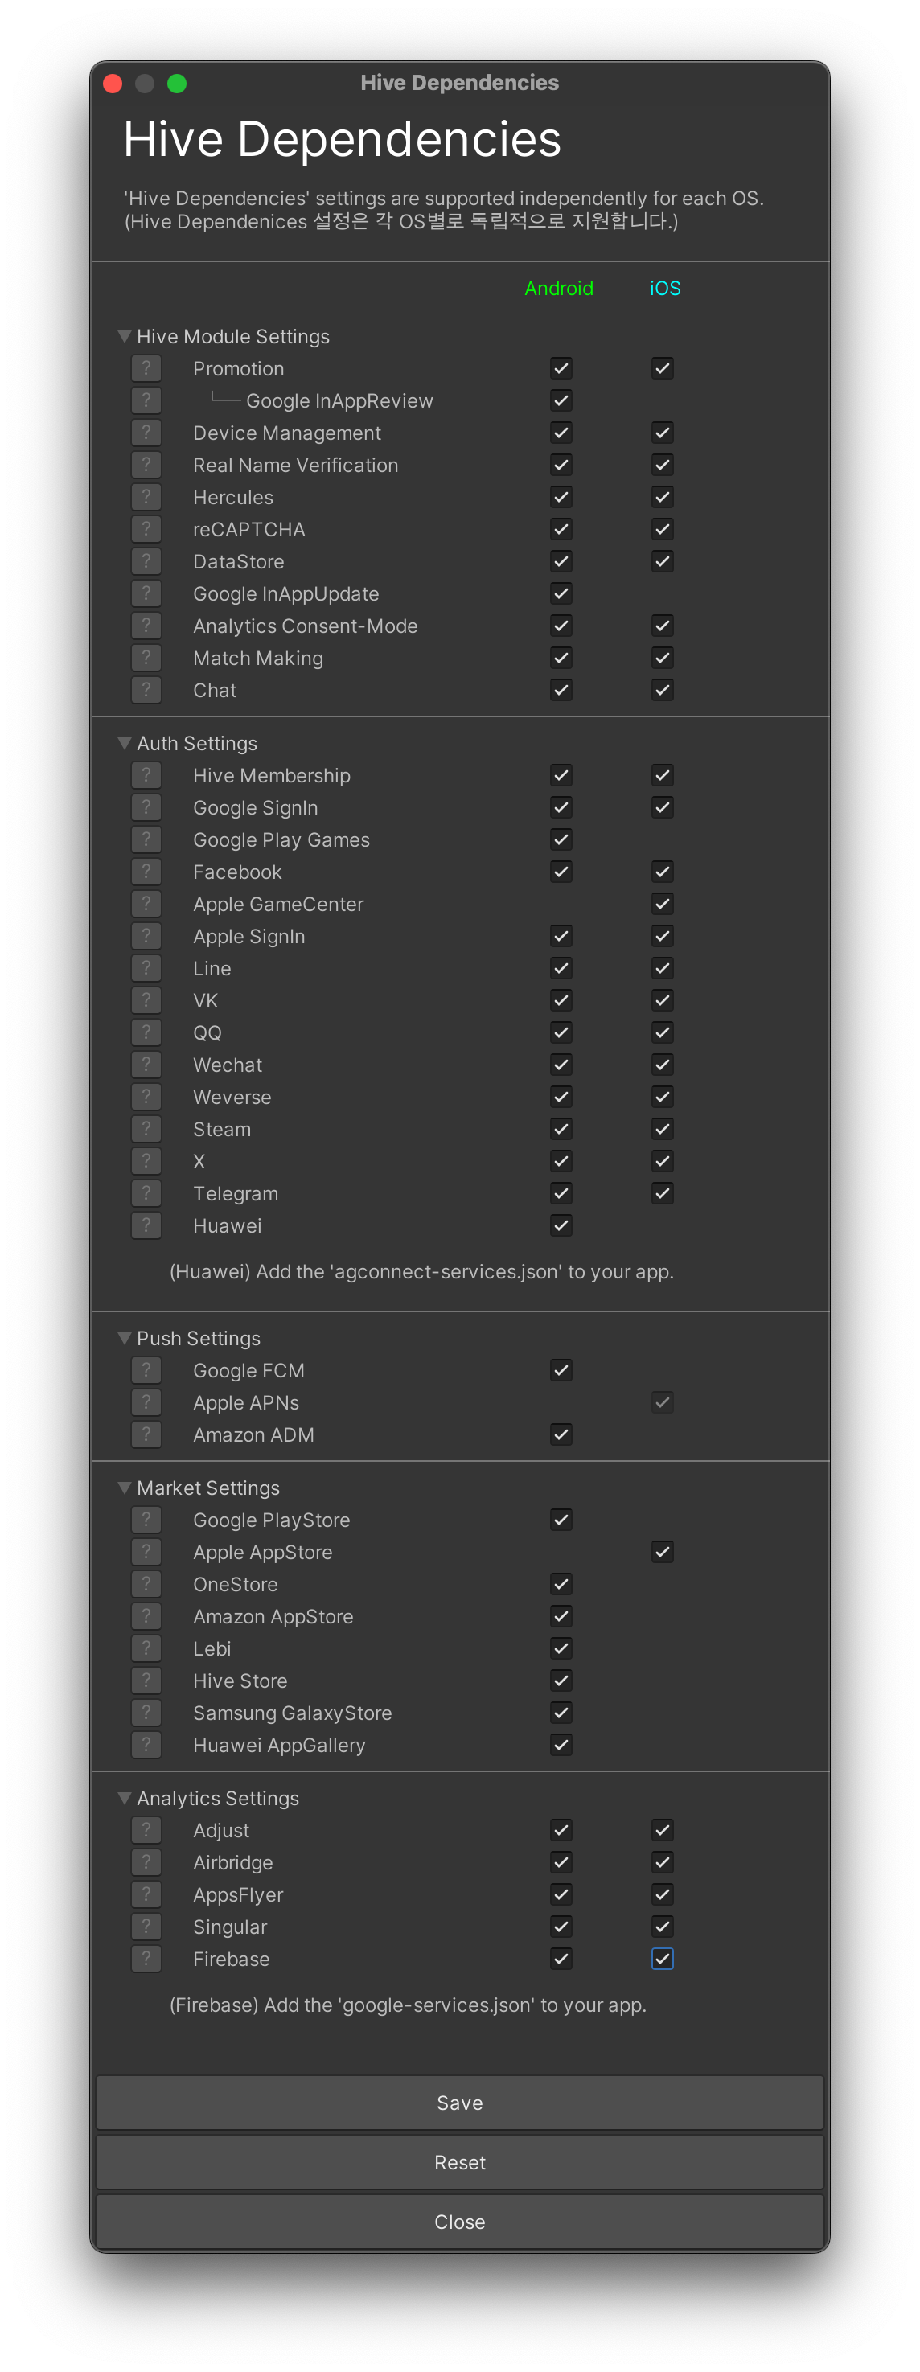Click the Close button at bottom
This screenshot has width=920, height=2372.
point(459,2222)
